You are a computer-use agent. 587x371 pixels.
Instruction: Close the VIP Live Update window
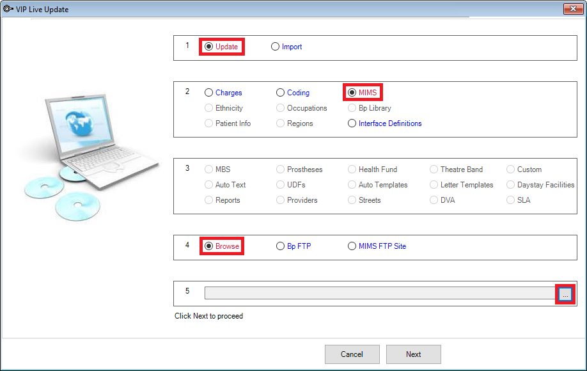(x=573, y=9)
